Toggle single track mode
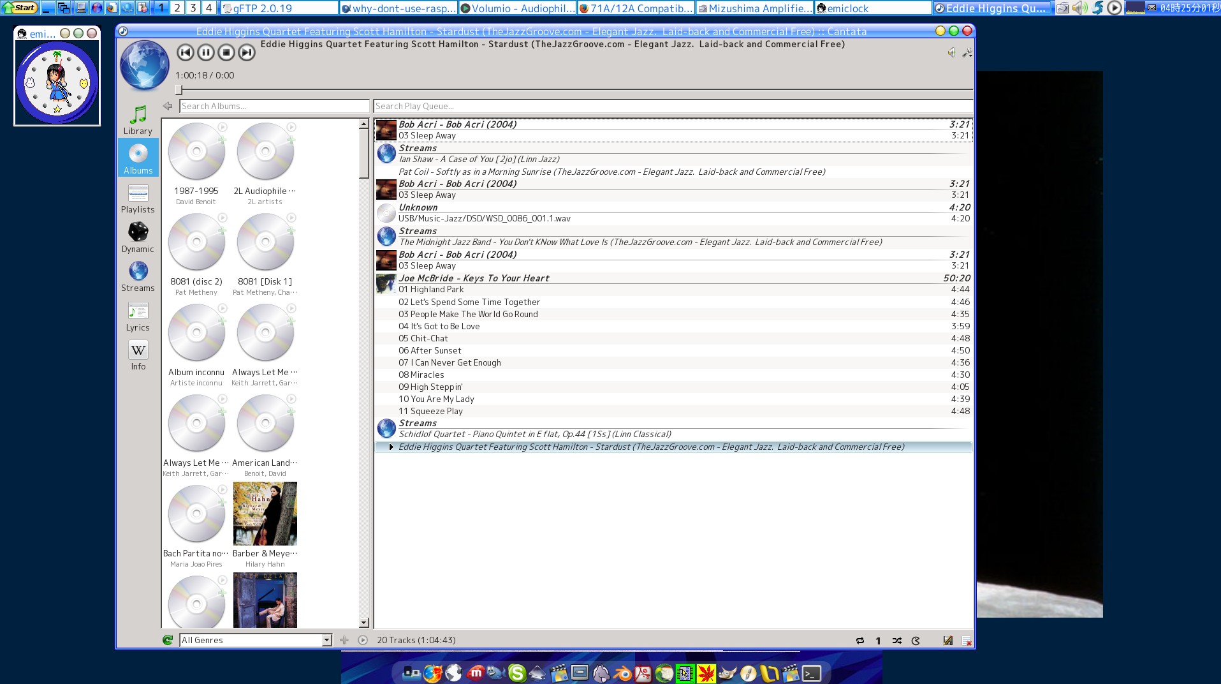Image resolution: width=1221 pixels, height=684 pixels. click(878, 641)
